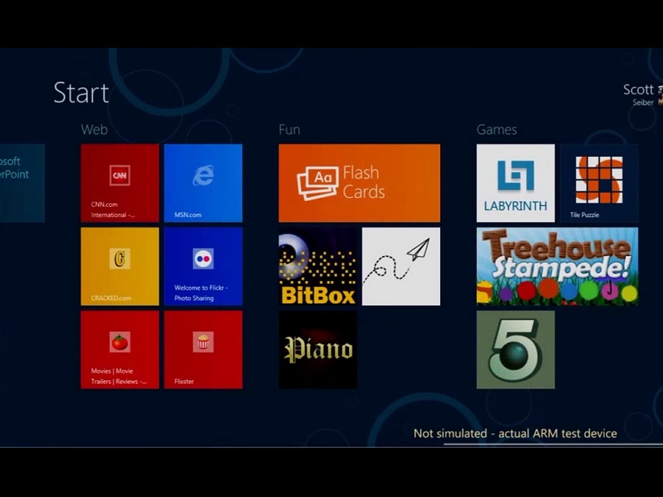Open the Labyrinth game tile
This screenshot has height=497, width=663.
click(x=515, y=183)
